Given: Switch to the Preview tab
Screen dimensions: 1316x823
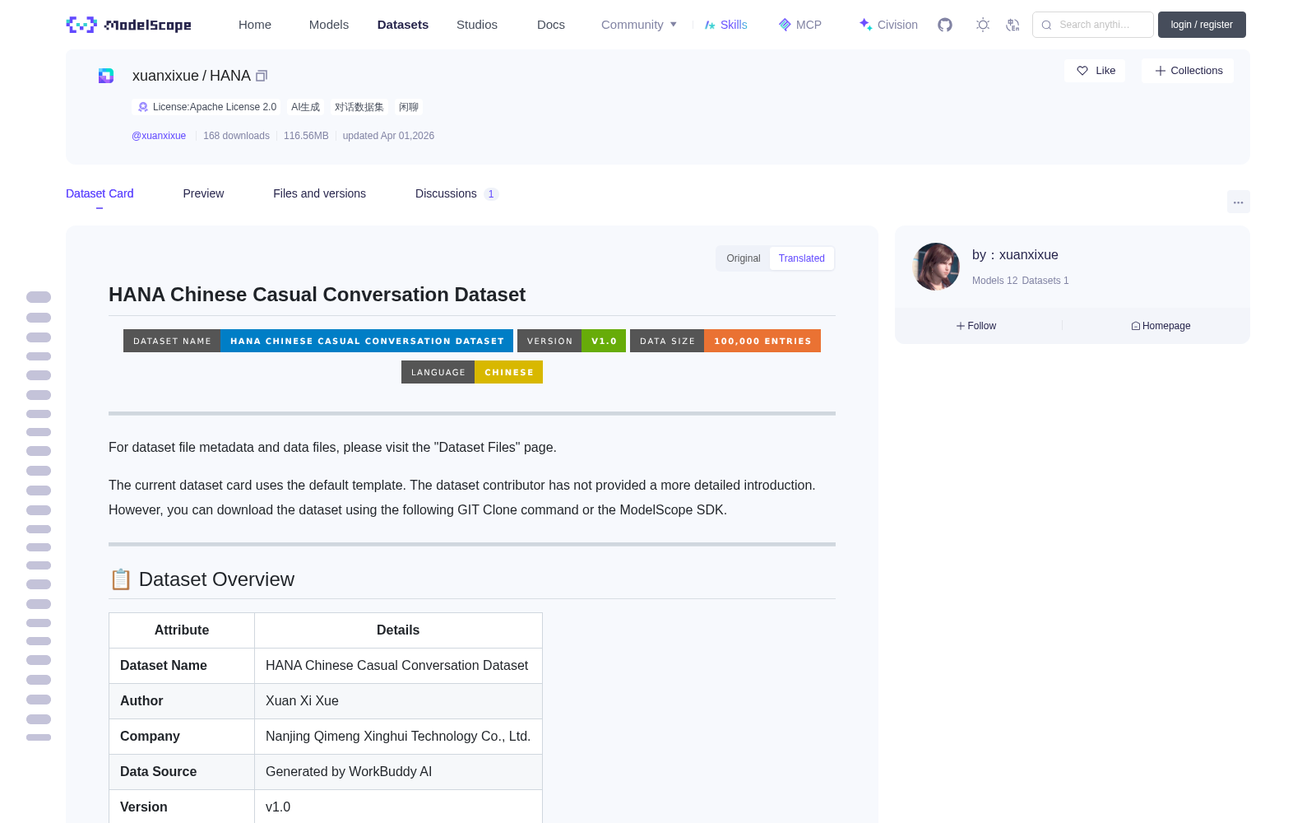Looking at the screenshot, I should [203, 193].
